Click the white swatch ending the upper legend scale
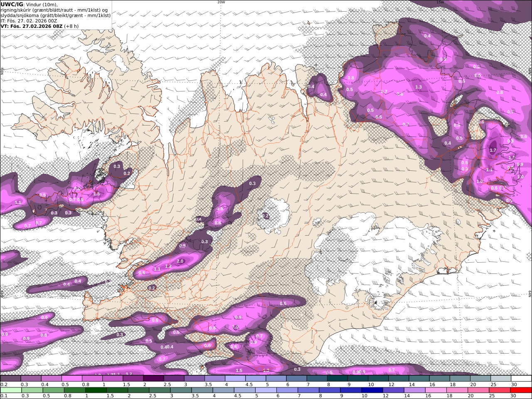The height and width of the screenshot is (399, 532). [x=521, y=379]
